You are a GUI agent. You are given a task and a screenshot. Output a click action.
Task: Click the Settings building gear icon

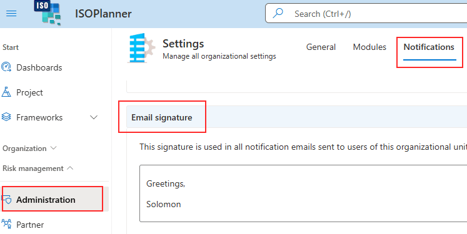pyautogui.click(x=141, y=48)
